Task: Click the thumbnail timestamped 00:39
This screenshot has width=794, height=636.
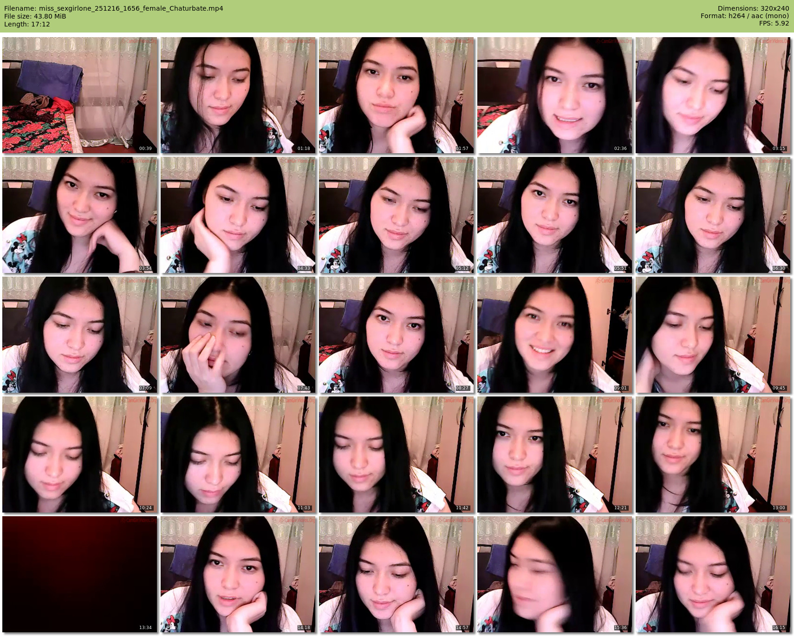Action: 79,95
